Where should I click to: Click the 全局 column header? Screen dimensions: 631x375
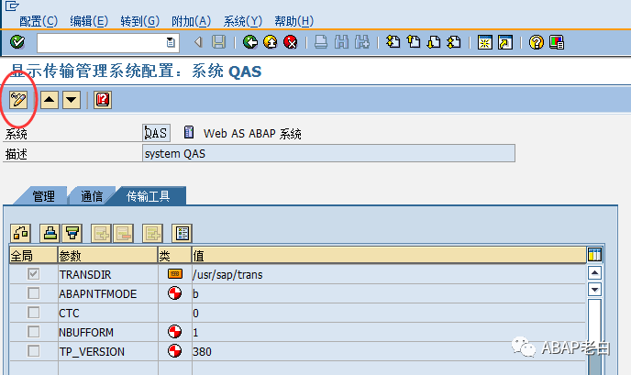point(33,255)
